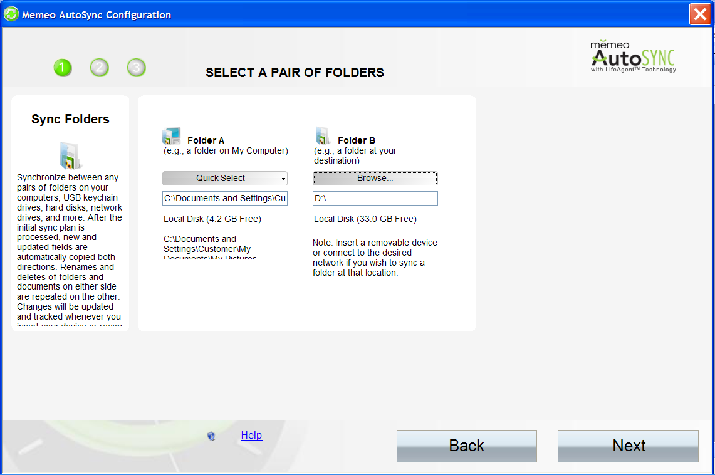Click the Folder B path field showing D:\
Image resolution: width=715 pixels, height=475 pixels.
(x=375, y=198)
